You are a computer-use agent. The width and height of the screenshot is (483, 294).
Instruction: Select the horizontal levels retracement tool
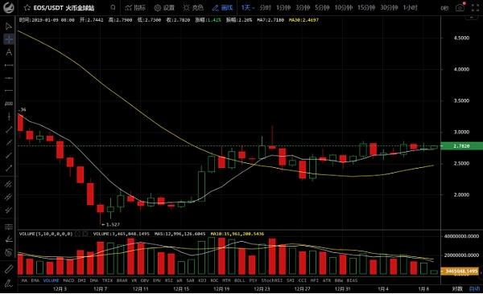(9, 227)
